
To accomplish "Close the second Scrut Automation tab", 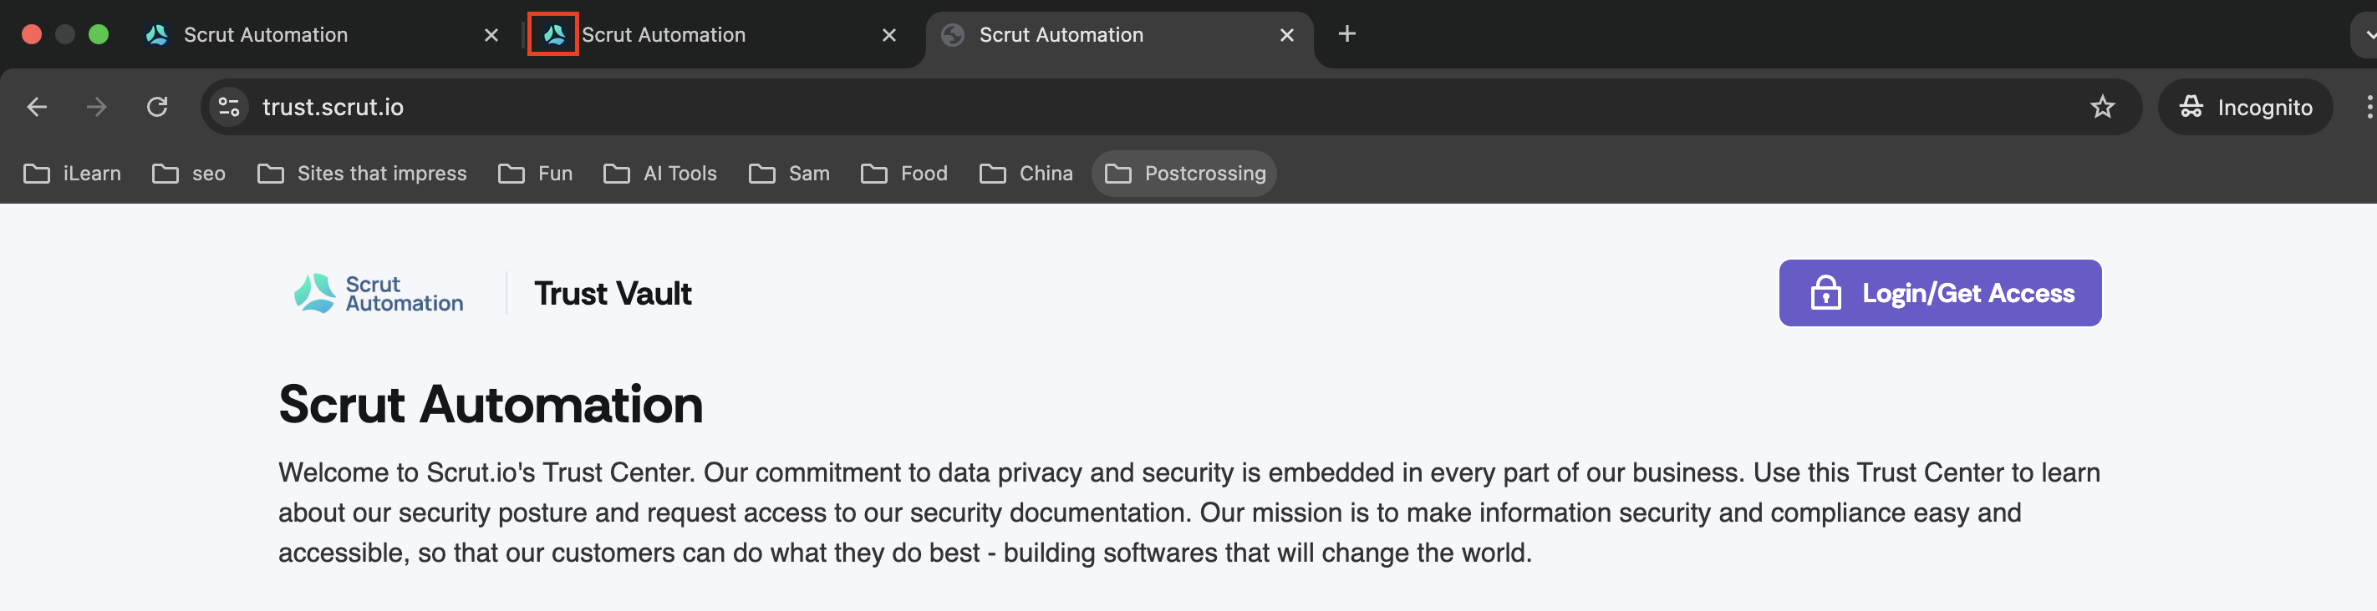I will point(888,35).
